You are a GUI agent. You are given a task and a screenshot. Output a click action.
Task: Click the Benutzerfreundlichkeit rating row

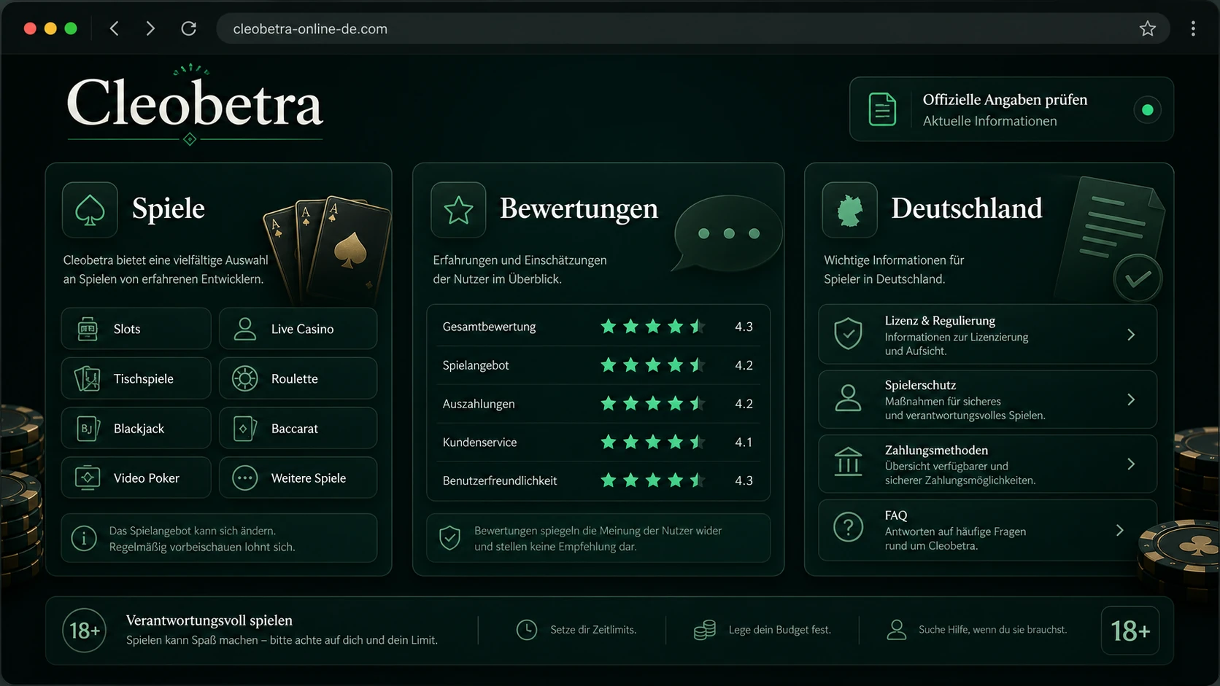598,480
